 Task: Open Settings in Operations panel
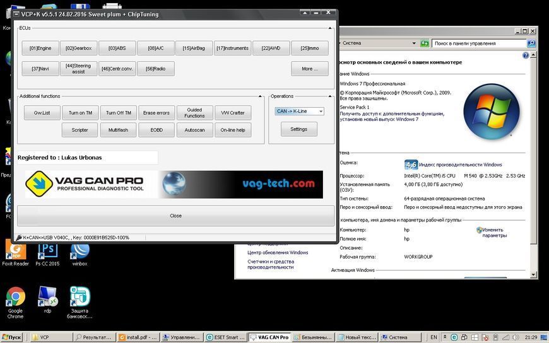(298, 129)
